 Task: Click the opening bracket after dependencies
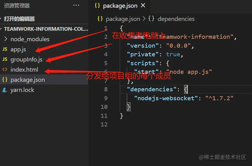[186, 89]
